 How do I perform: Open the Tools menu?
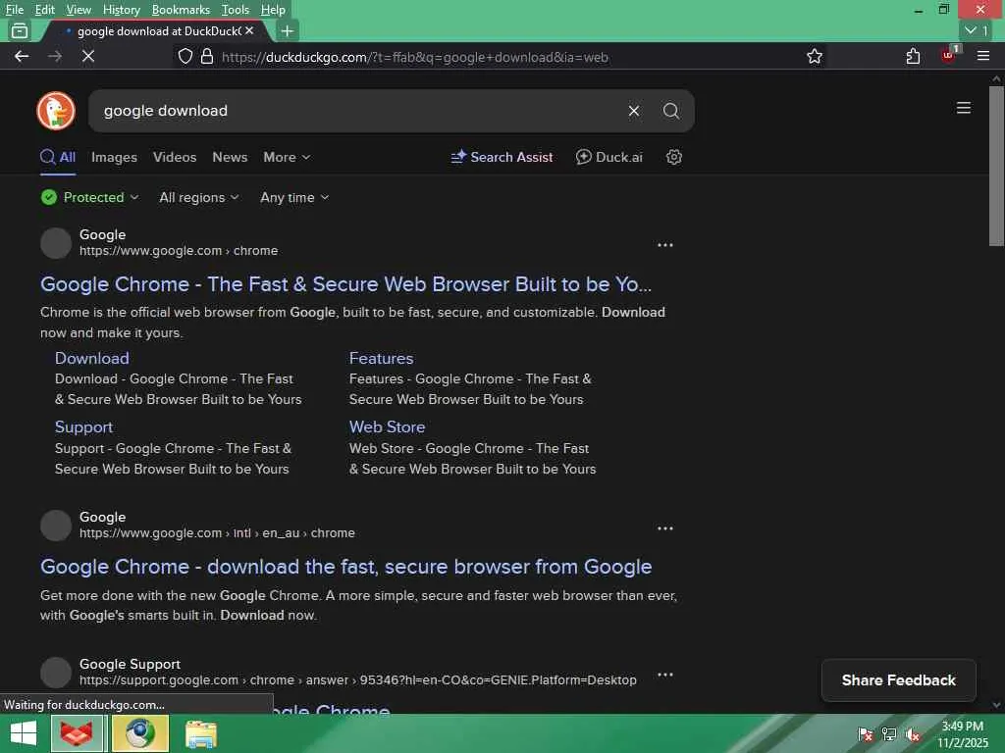235,10
